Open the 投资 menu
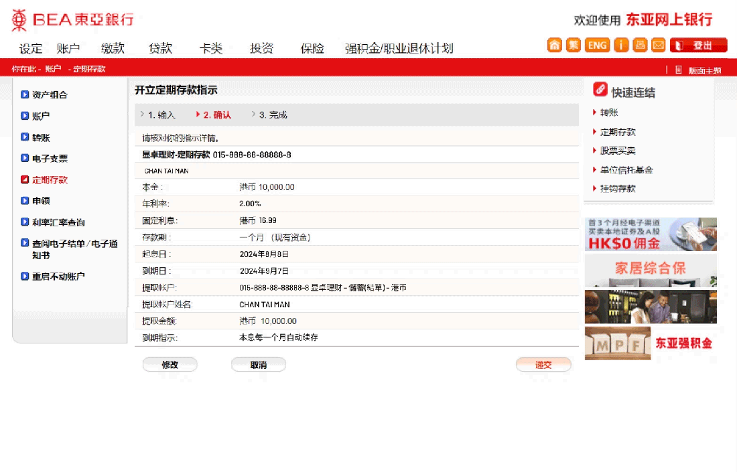The height and width of the screenshot is (472, 737). 262,48
